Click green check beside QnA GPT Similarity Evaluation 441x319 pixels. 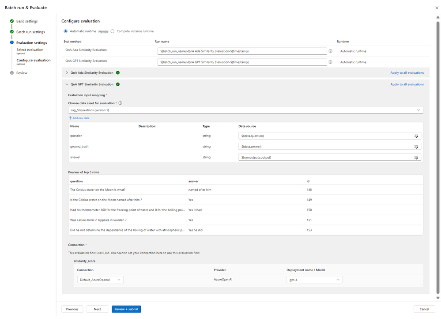click(x=118, y=84)
